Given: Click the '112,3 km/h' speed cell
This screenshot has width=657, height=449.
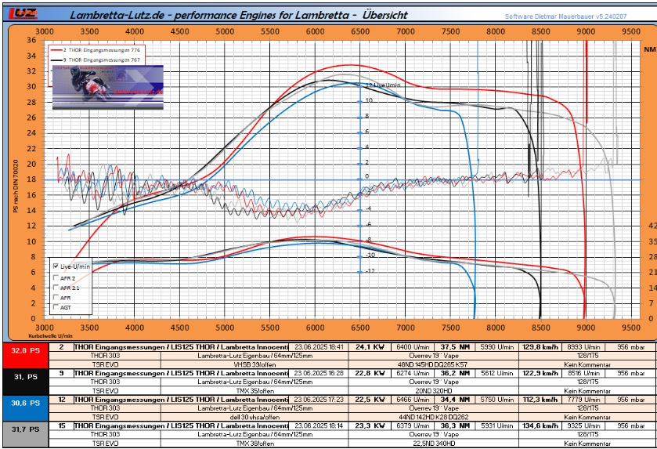Looking at the screenshot, I should (540, 400).
